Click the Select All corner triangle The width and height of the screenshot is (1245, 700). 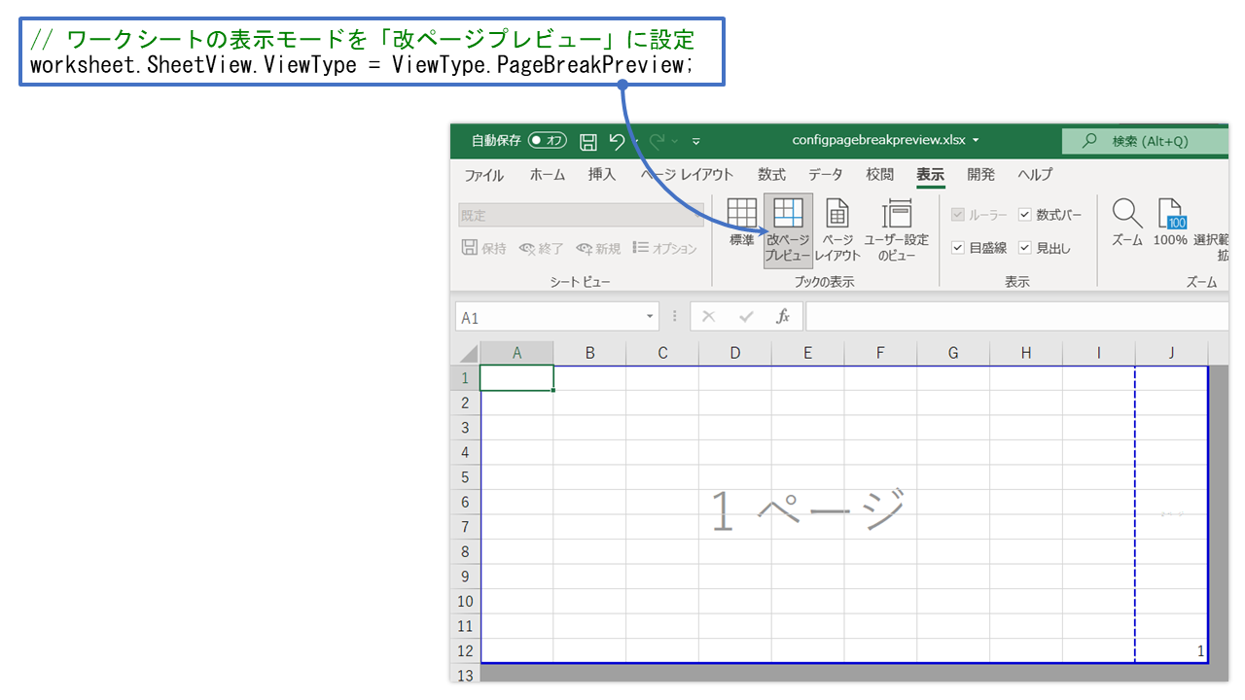pyautogui.click(x=467, y=353)
